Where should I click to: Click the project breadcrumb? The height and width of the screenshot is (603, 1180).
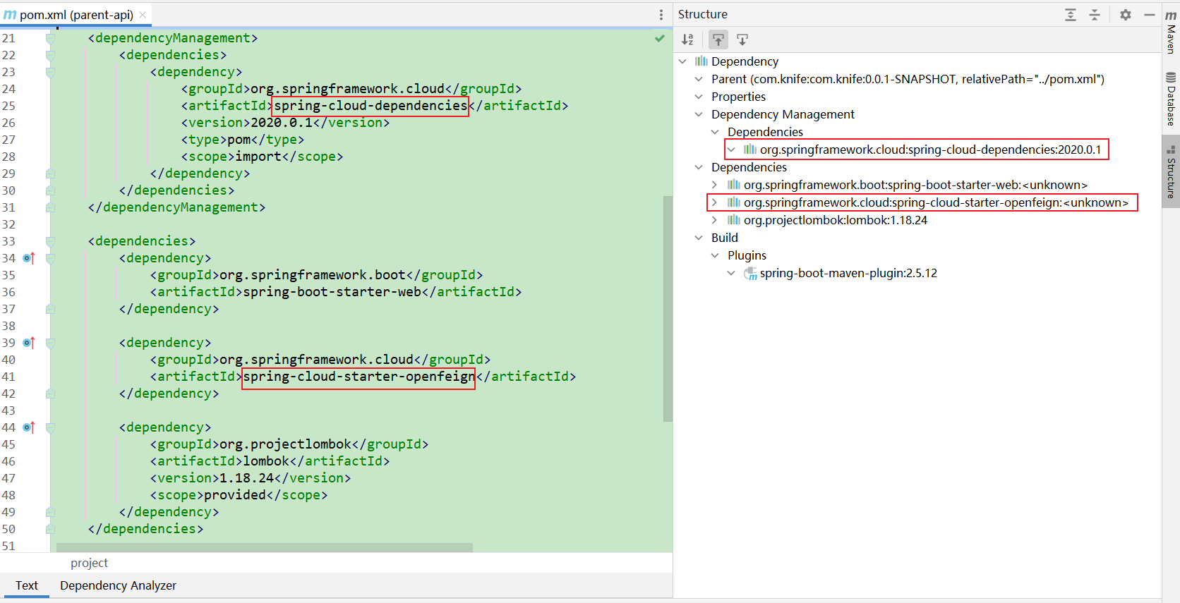89,563
